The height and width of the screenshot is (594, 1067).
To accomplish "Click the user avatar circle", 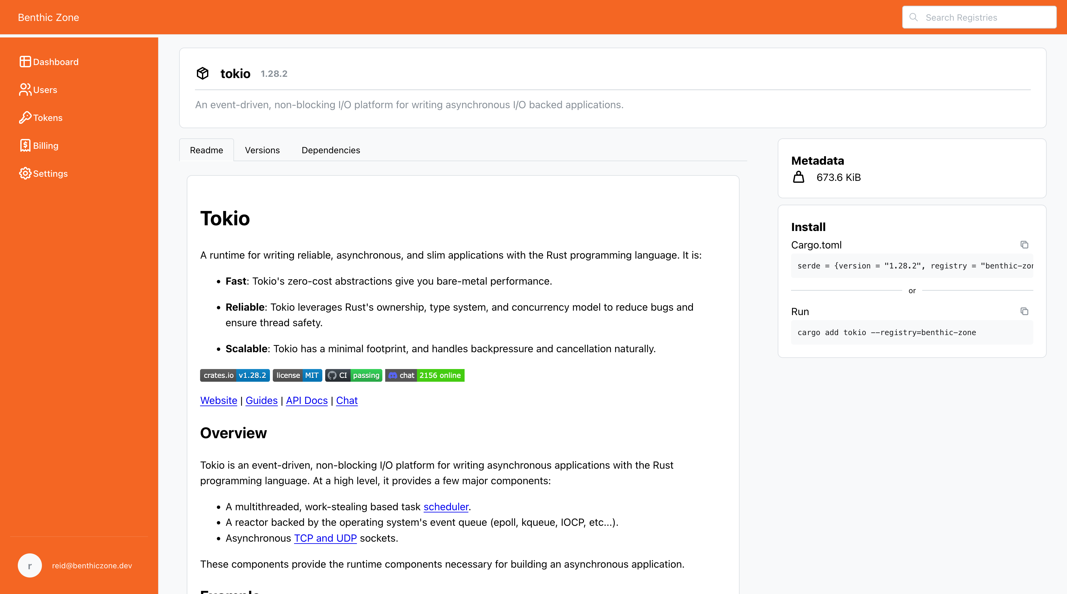I will (30, 565).
